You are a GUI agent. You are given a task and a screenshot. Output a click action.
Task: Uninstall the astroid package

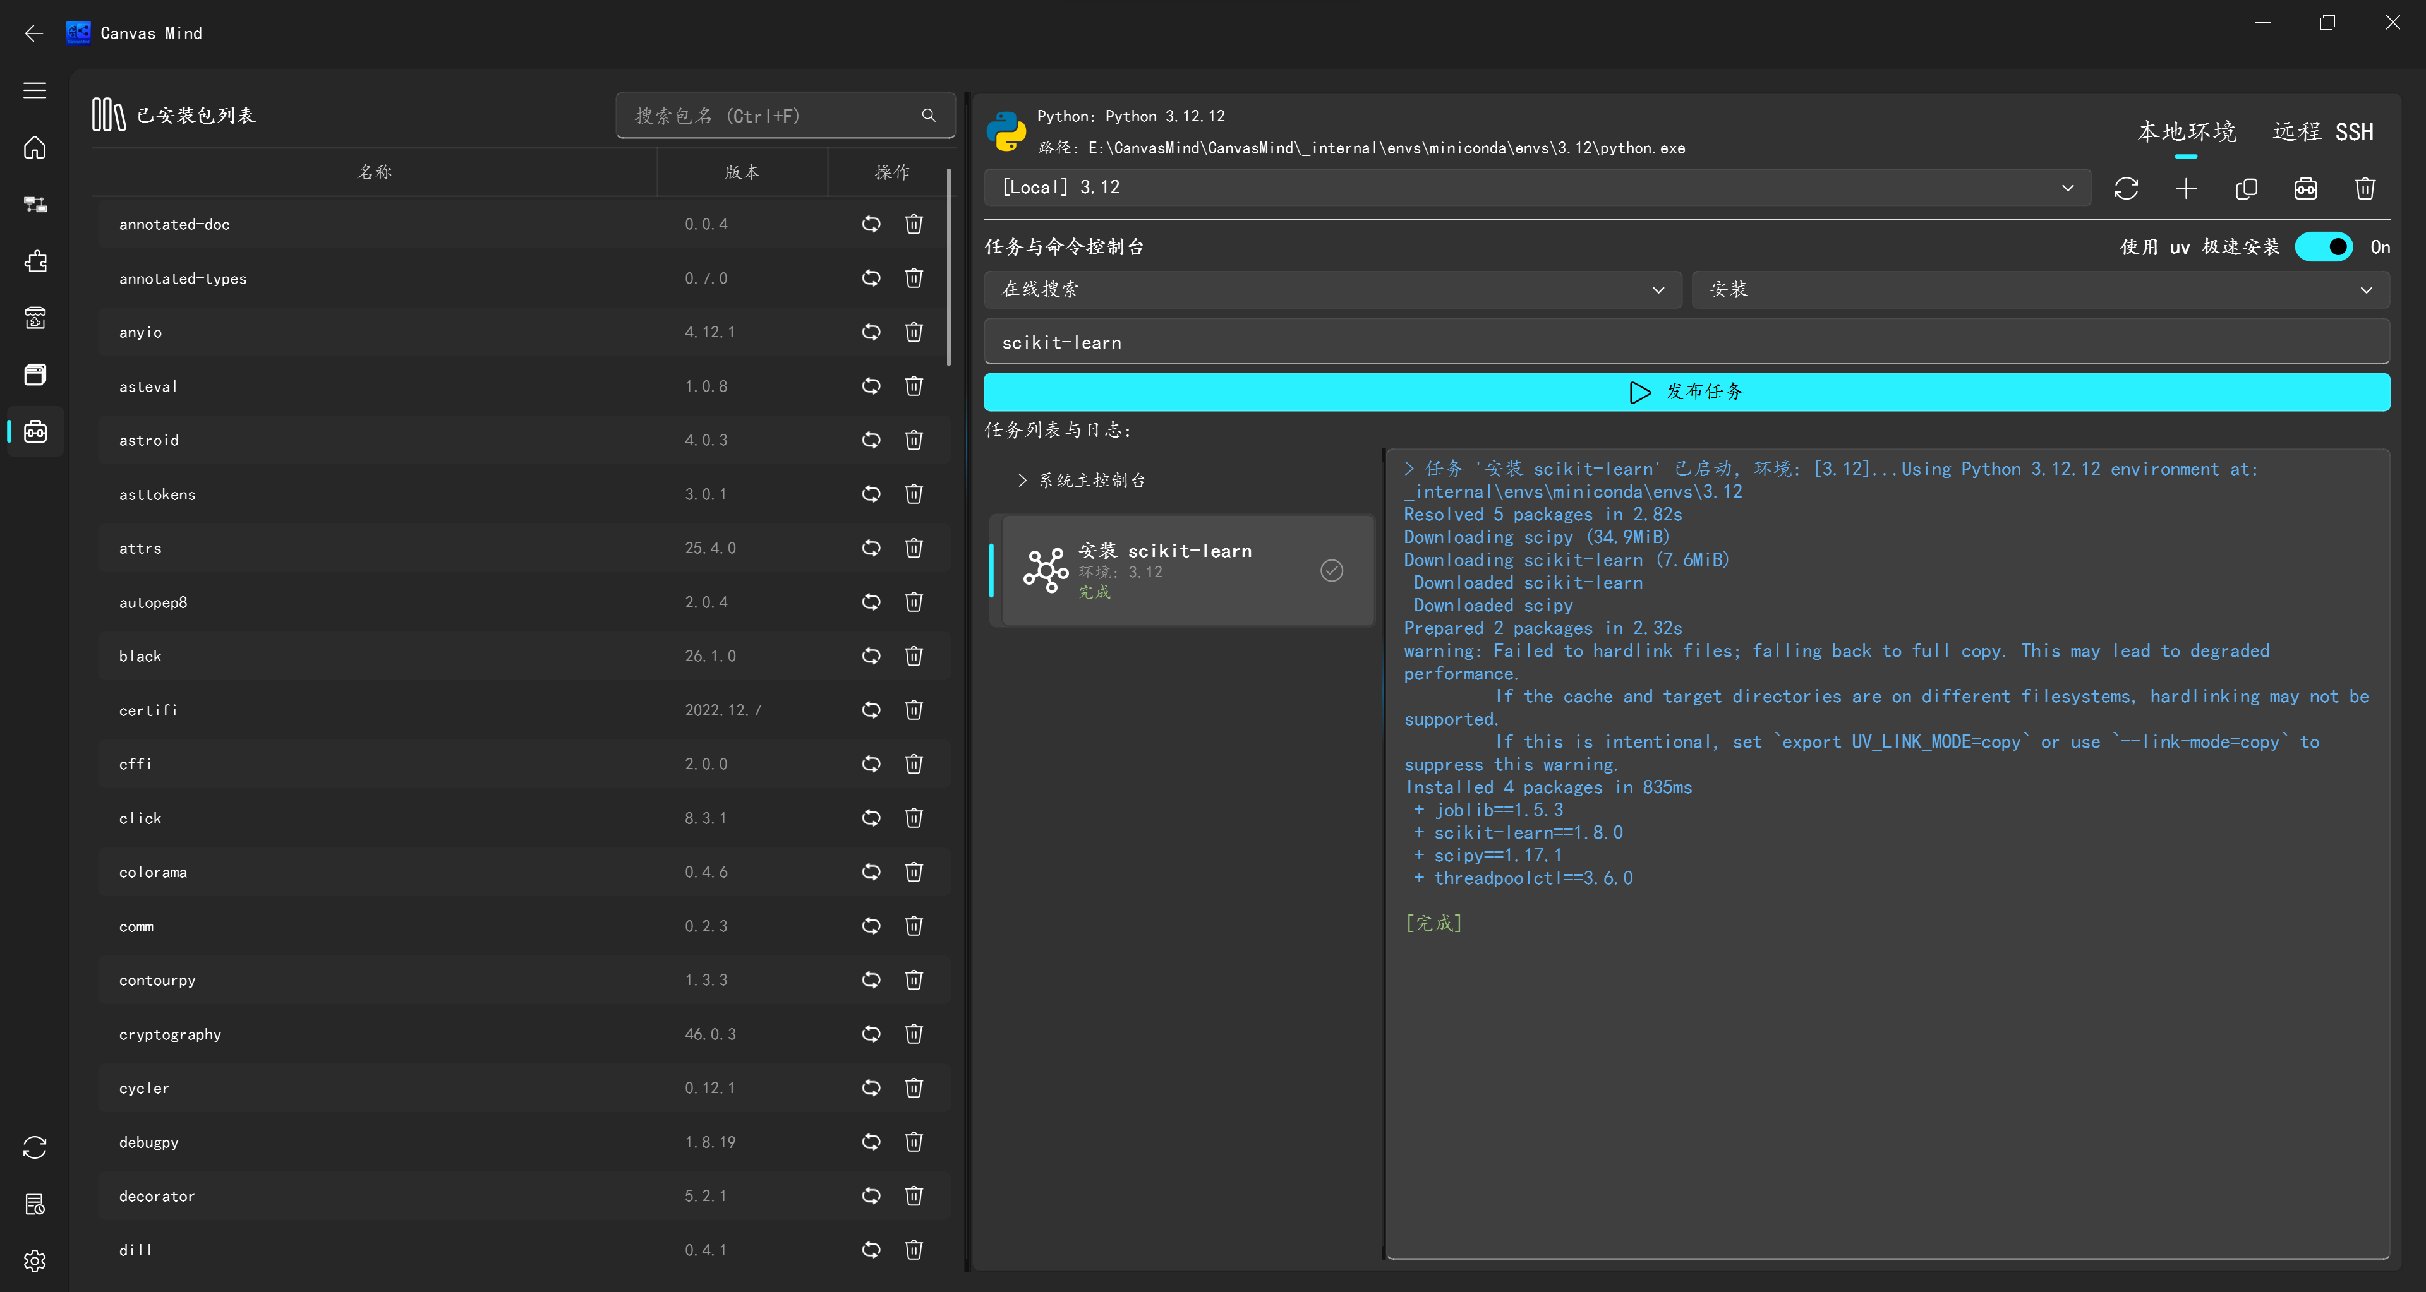point(914,440)
